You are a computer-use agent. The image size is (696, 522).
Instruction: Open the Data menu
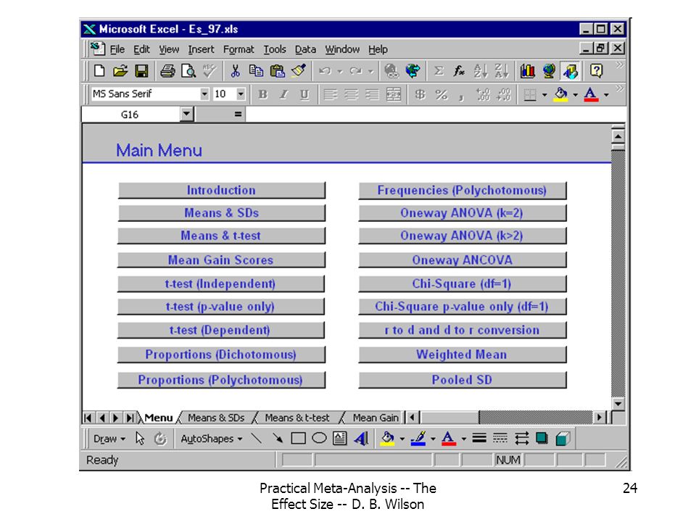point(305,49)
